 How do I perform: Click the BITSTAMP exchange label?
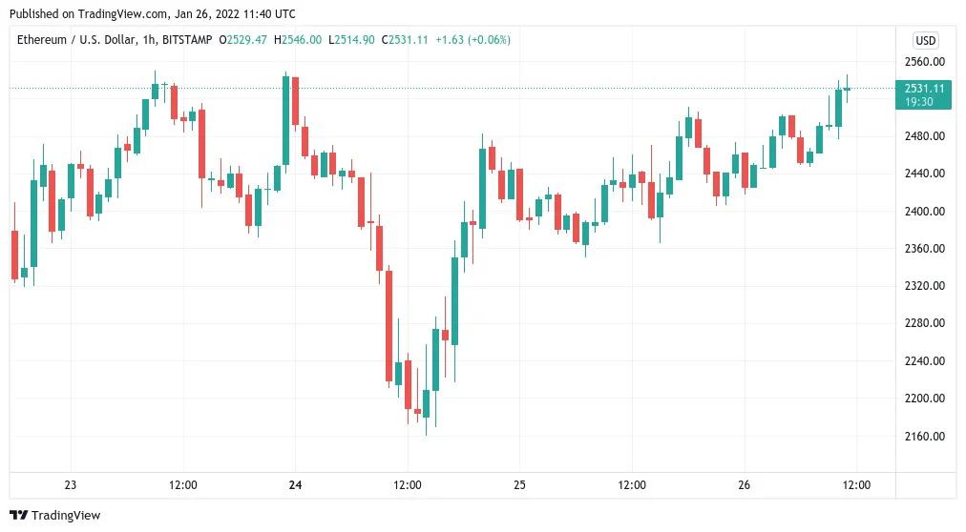pos(189,40)
